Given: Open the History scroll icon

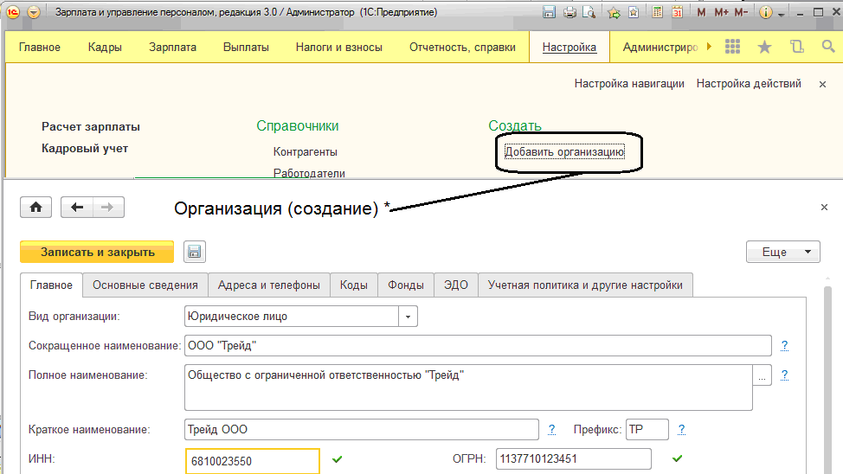Looking at the screenshot, I should point(796,48).
